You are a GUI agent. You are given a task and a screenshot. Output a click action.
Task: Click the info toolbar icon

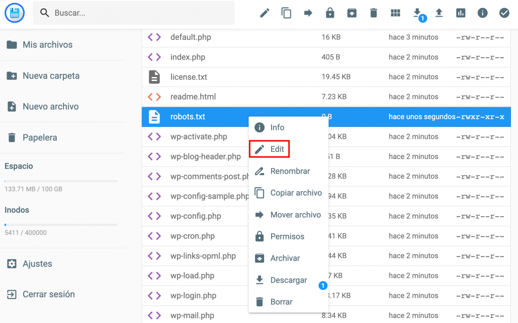(x=482, y=13)
